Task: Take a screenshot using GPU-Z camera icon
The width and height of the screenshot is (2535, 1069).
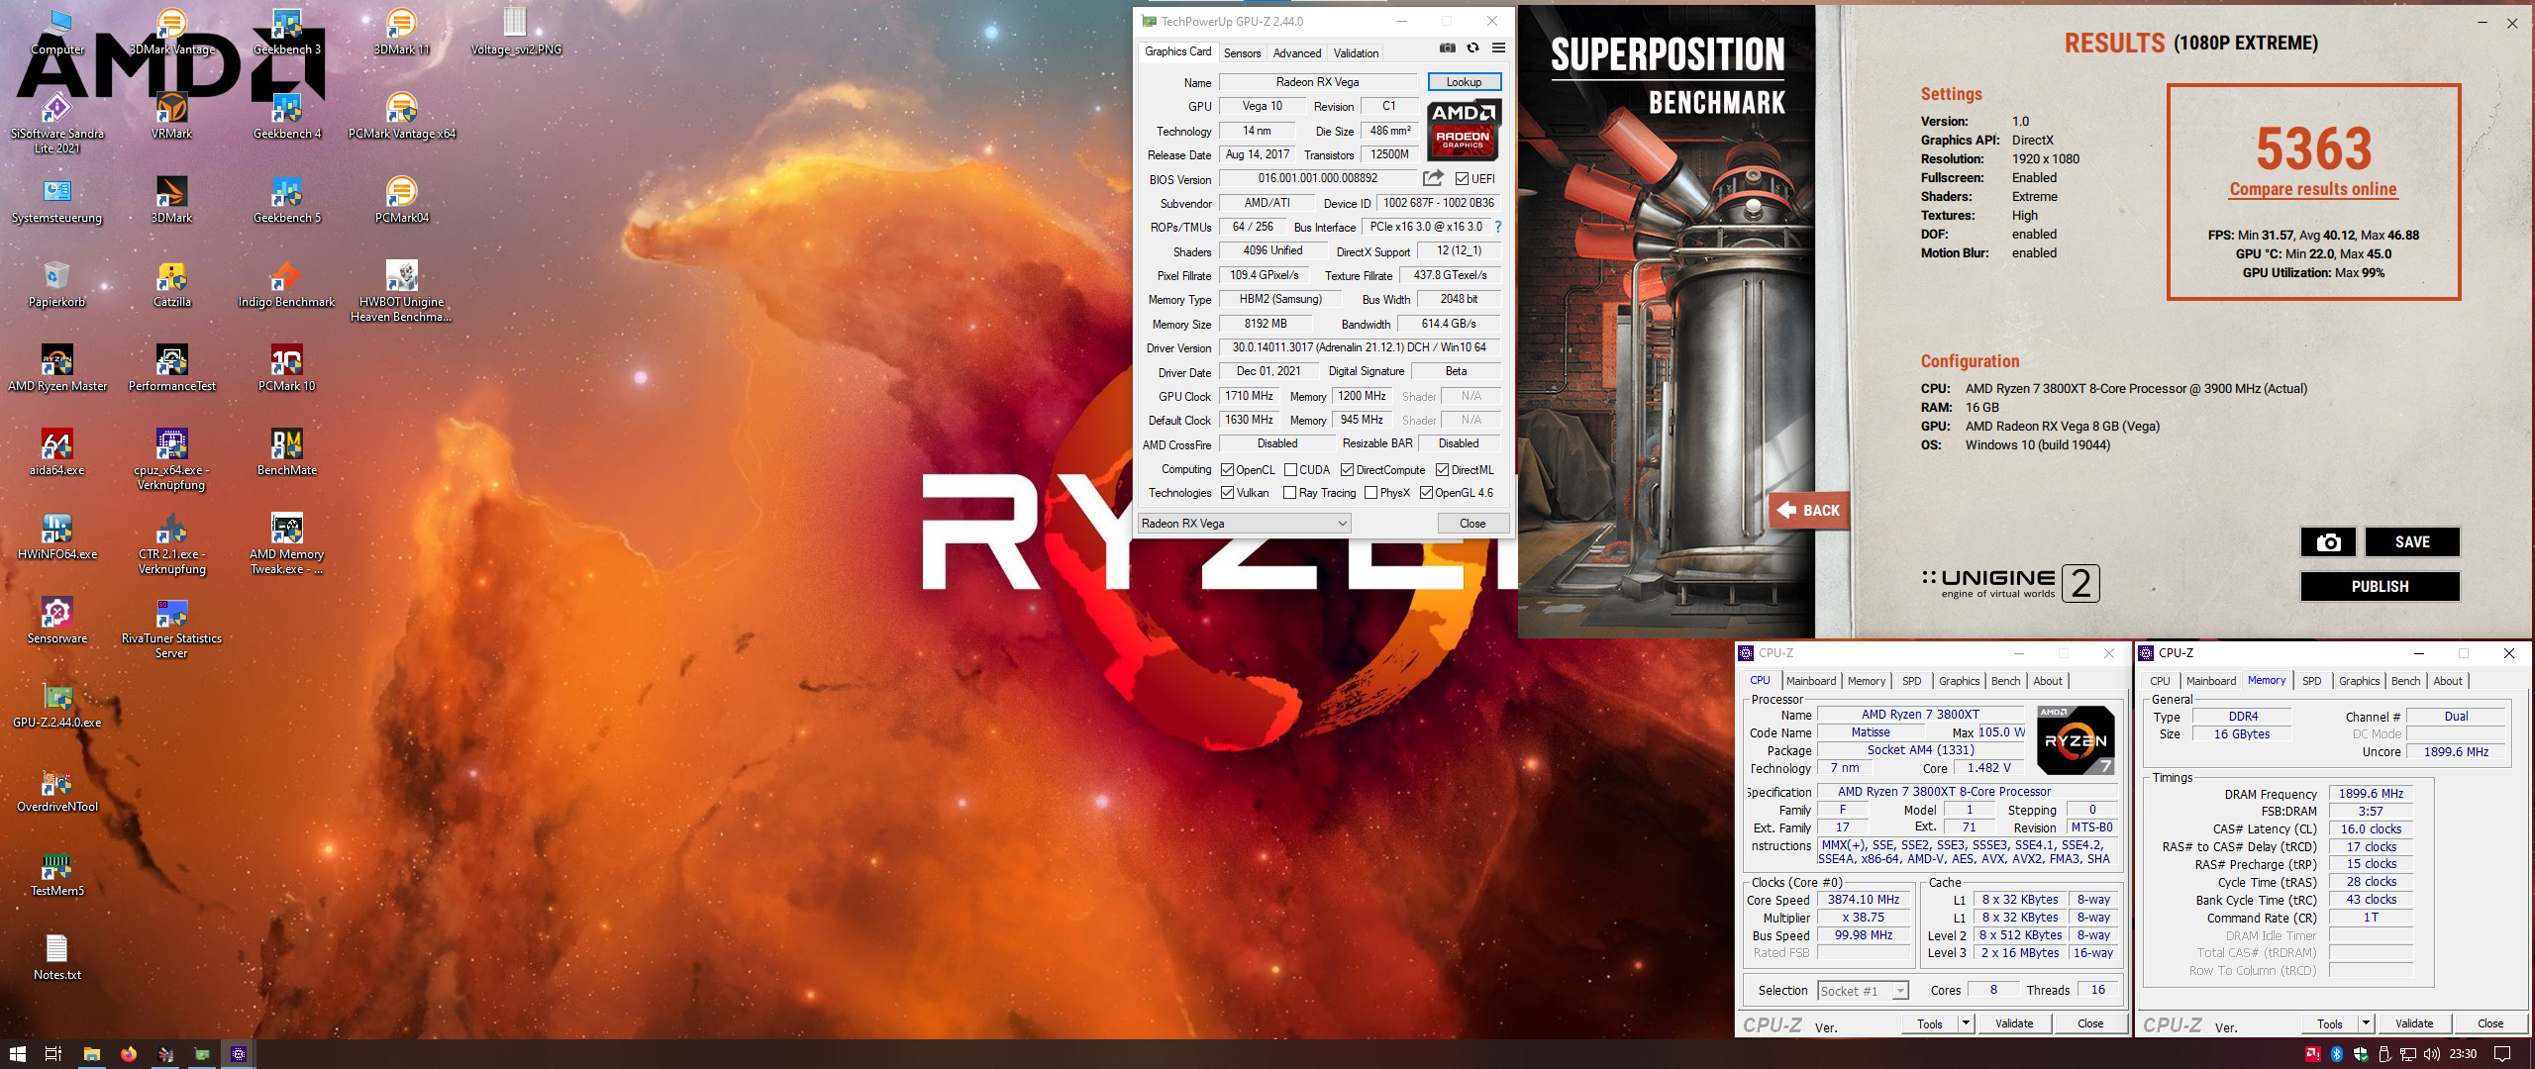Action: point(1448,48)
